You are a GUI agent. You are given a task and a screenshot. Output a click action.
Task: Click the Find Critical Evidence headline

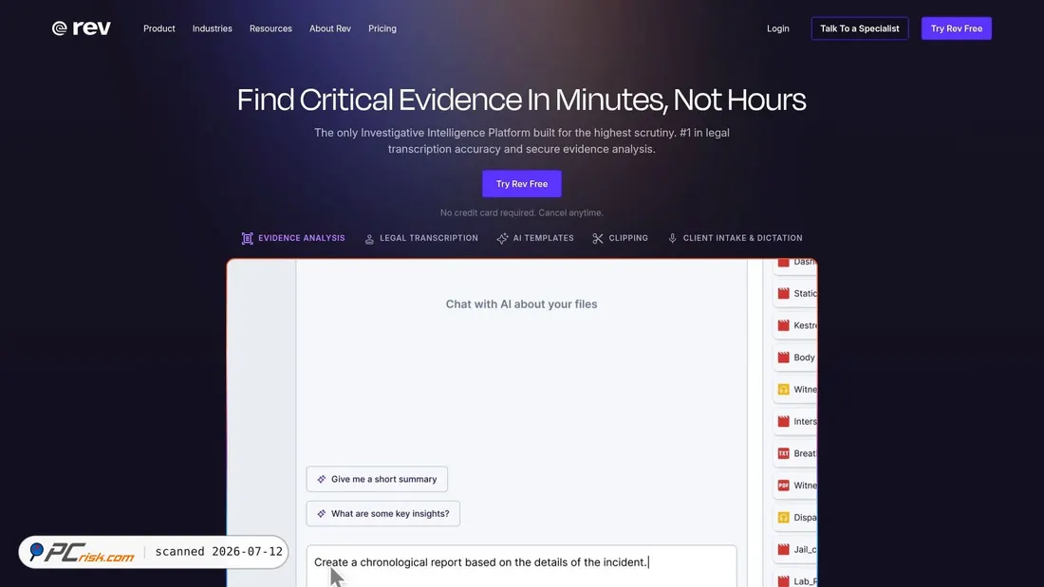[521, 100]
